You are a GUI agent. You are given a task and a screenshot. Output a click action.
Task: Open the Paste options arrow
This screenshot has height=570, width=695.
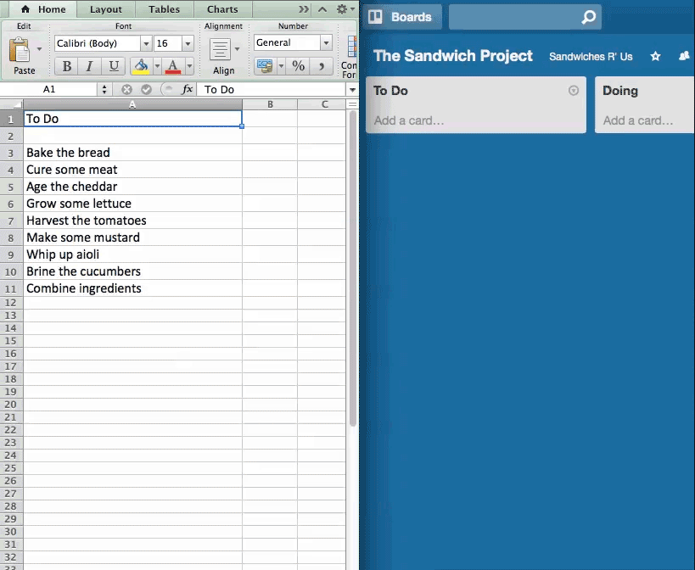pos(39,48)
